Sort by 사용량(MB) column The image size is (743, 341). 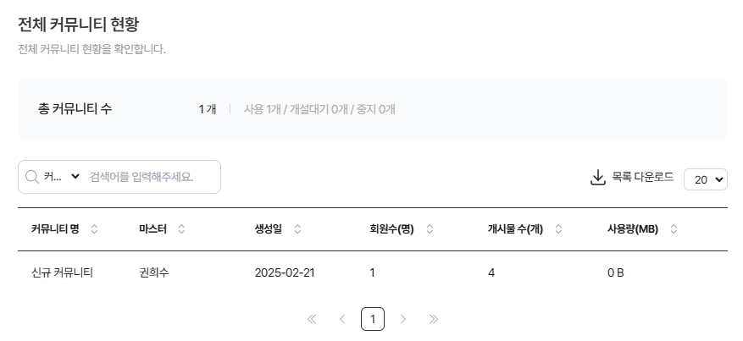tap(674, 229)
